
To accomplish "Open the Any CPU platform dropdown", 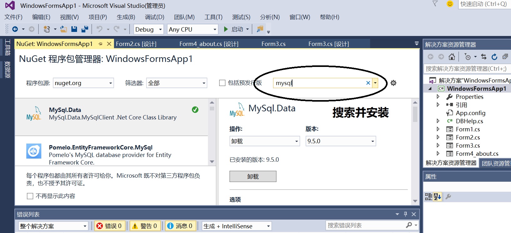I will pos(193,29).
